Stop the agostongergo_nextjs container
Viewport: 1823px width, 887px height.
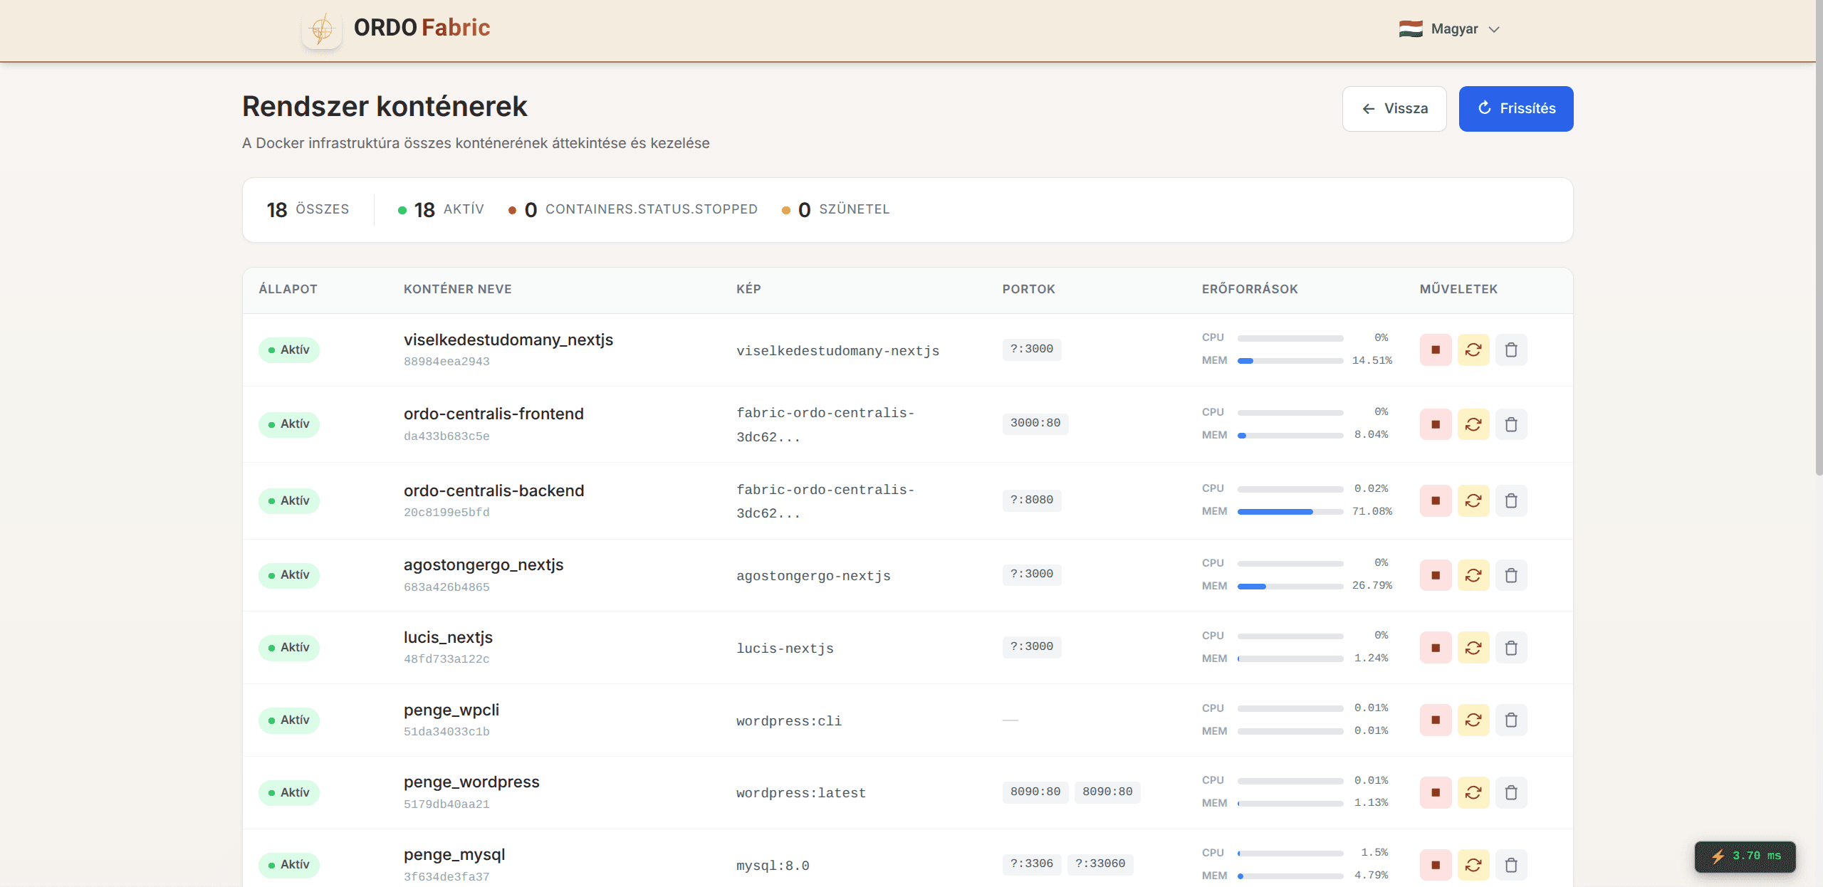tap(1435, 575)
